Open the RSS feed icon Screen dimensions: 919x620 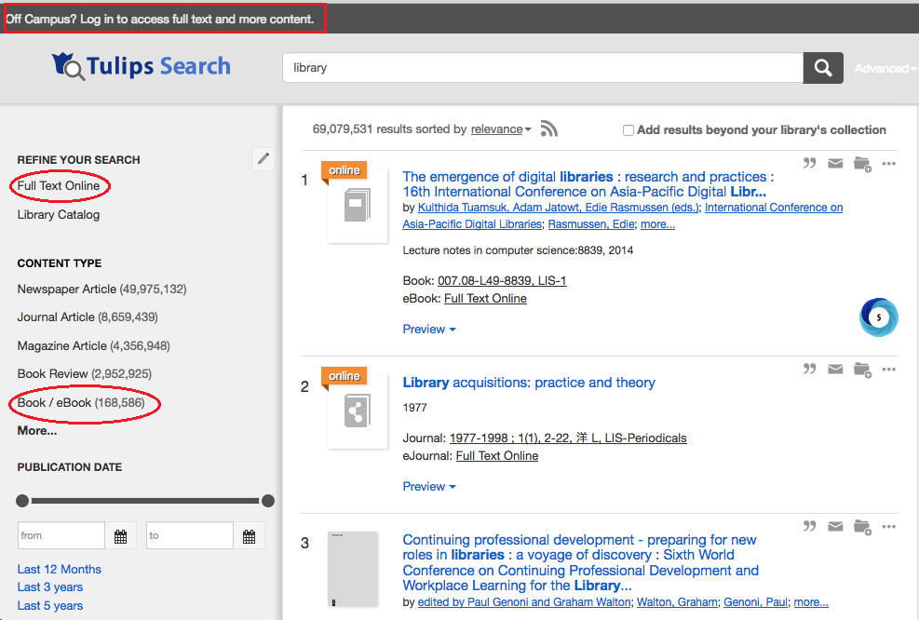click(x=548, y=128)
